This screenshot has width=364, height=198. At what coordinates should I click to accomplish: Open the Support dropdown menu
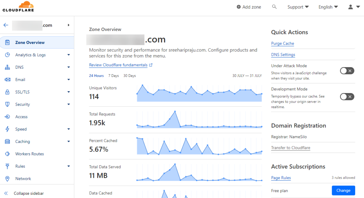click(x=298, y=7)
